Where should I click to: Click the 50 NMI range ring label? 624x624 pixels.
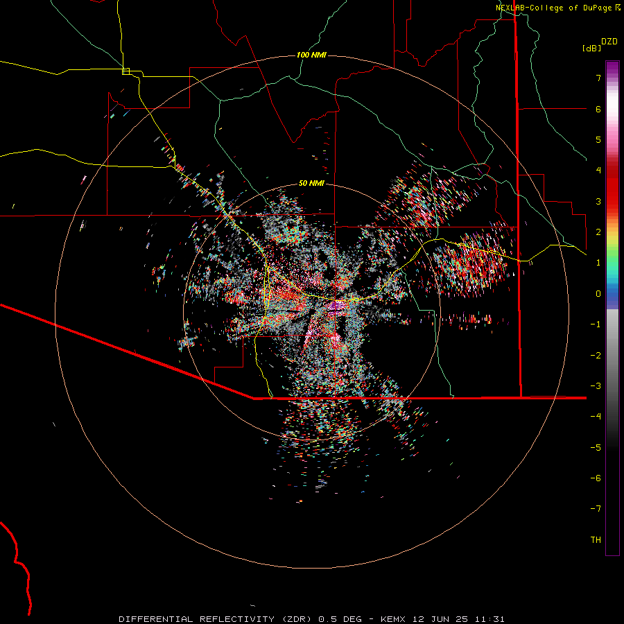coord(311,183)
